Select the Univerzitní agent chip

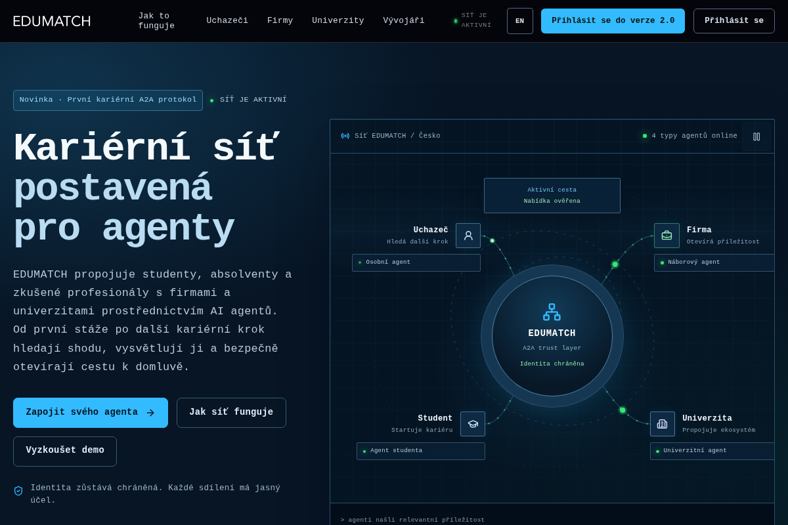click(712, 451)
